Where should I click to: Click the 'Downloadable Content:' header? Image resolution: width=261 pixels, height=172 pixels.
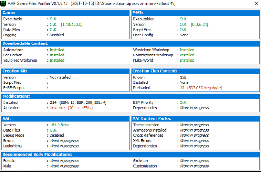130,43
